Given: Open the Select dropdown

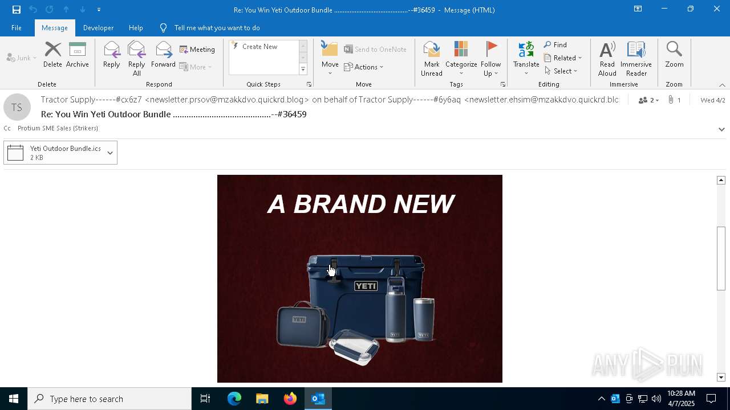Looking at the screenshot, I should [x=561, y=71].
